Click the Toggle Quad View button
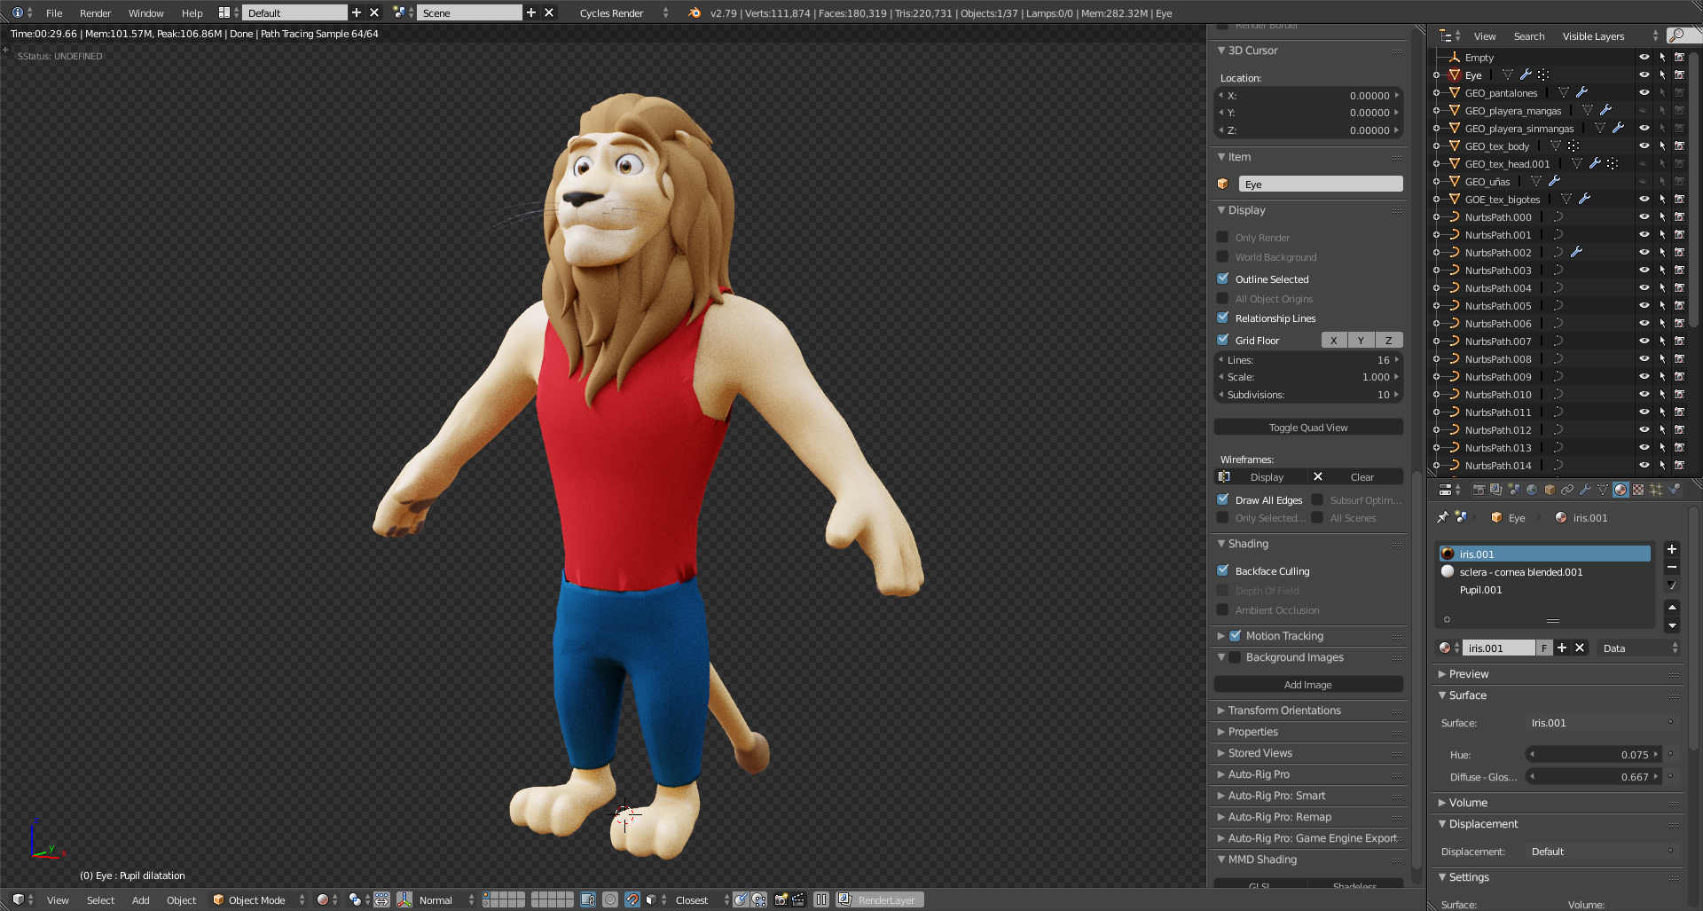This screenshot has width=1703, height=911. 1308,428
